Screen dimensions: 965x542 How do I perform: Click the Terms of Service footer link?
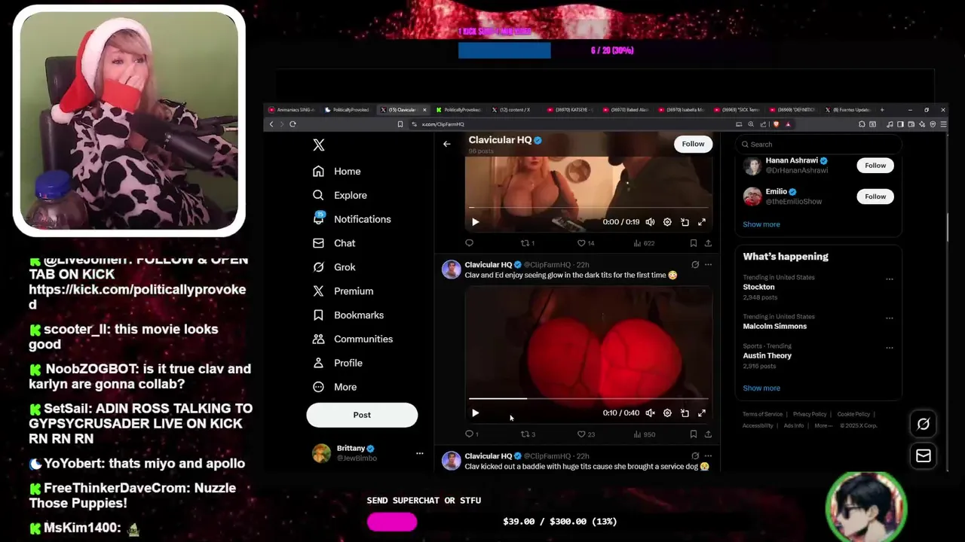pos(762,414)
